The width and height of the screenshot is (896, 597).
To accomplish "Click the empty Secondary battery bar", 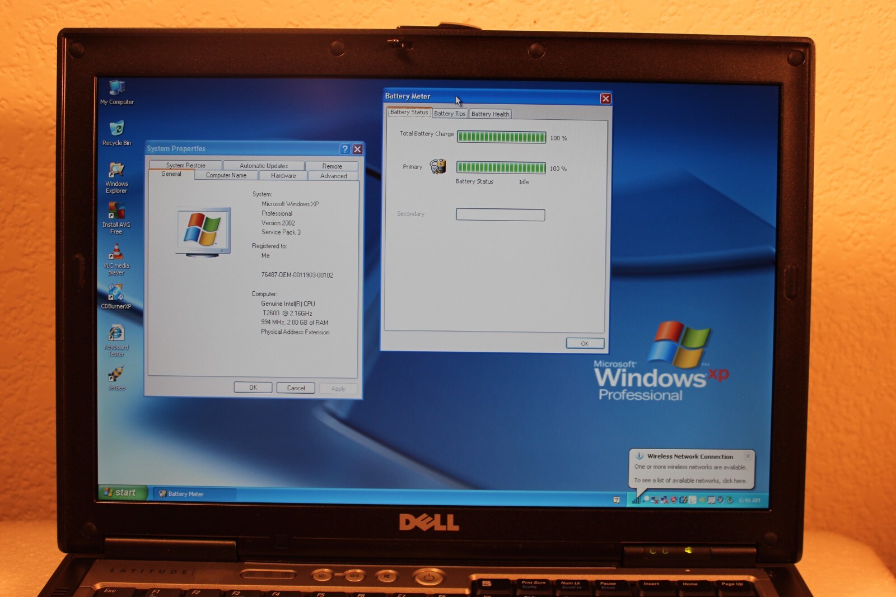I will point(500,214).
